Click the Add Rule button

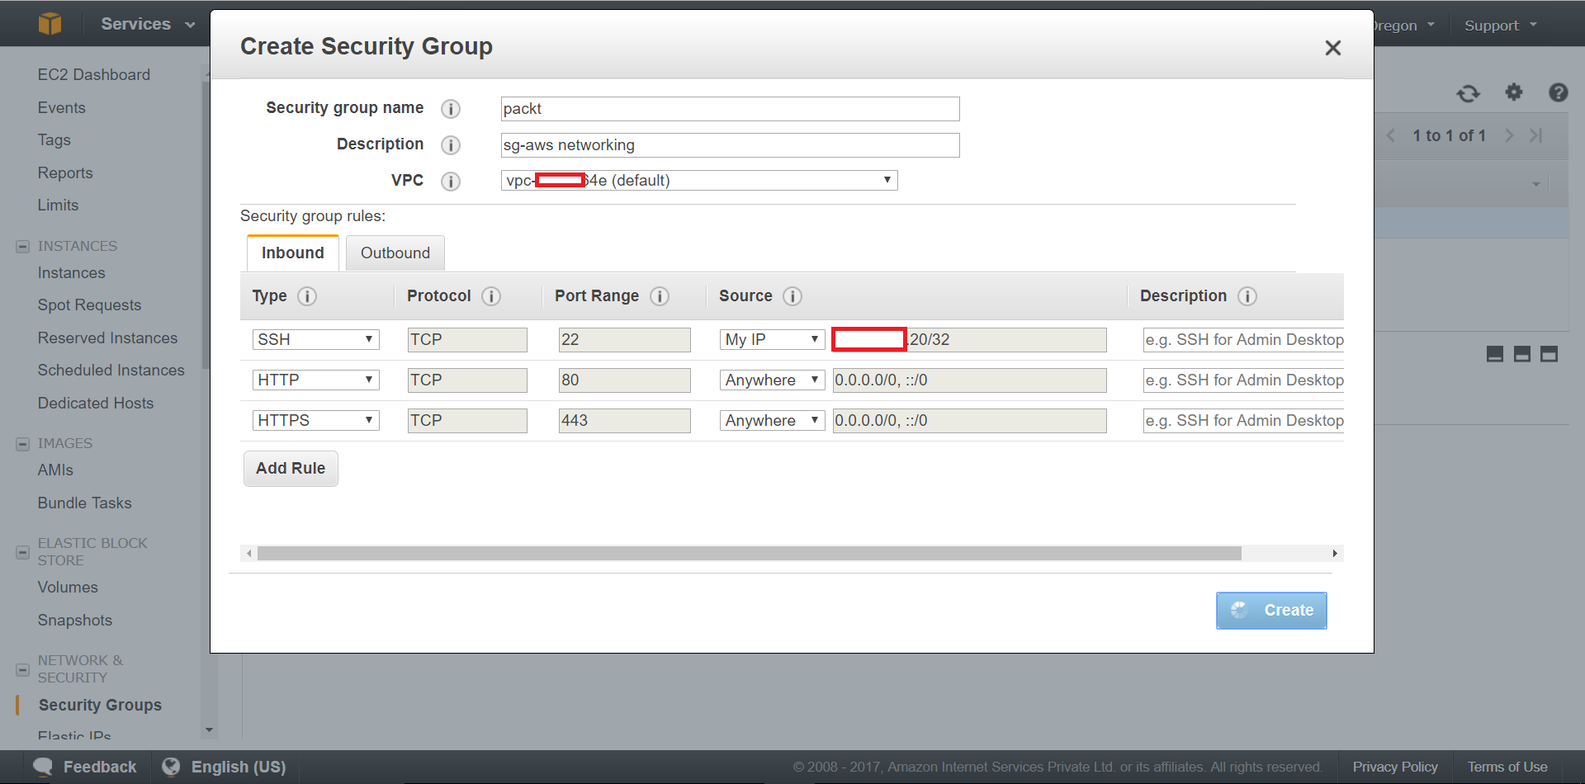[291, 468]
